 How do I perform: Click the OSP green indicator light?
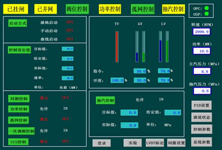pyautogui.click(x=206, y=14)
